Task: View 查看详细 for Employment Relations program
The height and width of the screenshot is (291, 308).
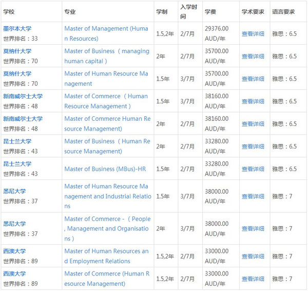Action: (x=253, y=257)
